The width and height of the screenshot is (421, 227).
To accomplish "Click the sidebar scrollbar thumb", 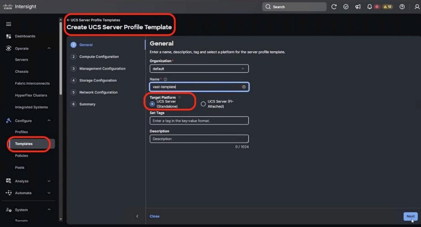I will pyautogui.click(x=61, y=59).
